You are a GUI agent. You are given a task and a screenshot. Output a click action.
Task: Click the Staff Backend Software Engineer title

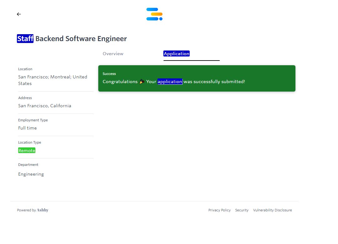tap(81, 39)
